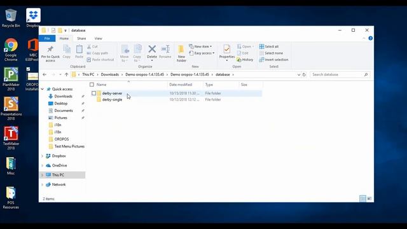407x229 pixels.
Task: Click the Edit ribbon command
Action: [243, 53]
